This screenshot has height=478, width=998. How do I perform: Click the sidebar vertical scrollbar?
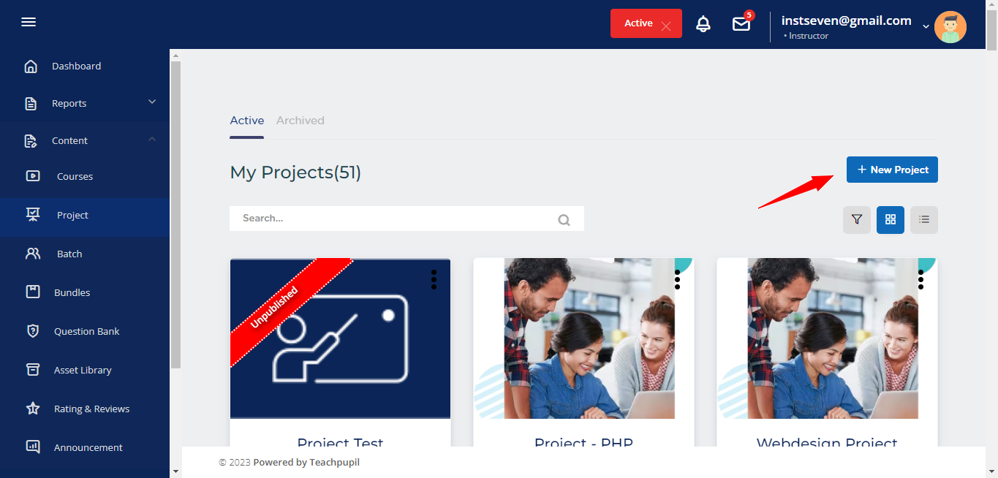[x=175, y=212]
